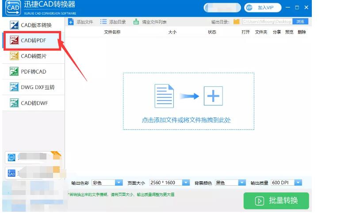
Task: Click the DWG DXF互转 icon in the sidebar
Action: pyautogui.click(x=14, y=87)
